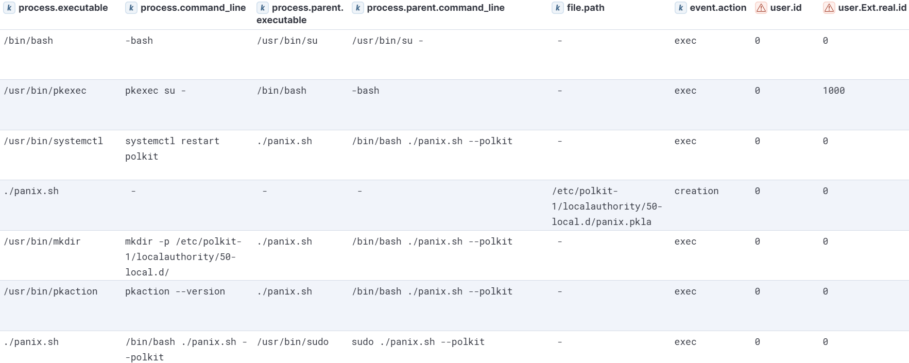Select the event.action column header
The image size is (909, 363).
(x=717, y=8)
